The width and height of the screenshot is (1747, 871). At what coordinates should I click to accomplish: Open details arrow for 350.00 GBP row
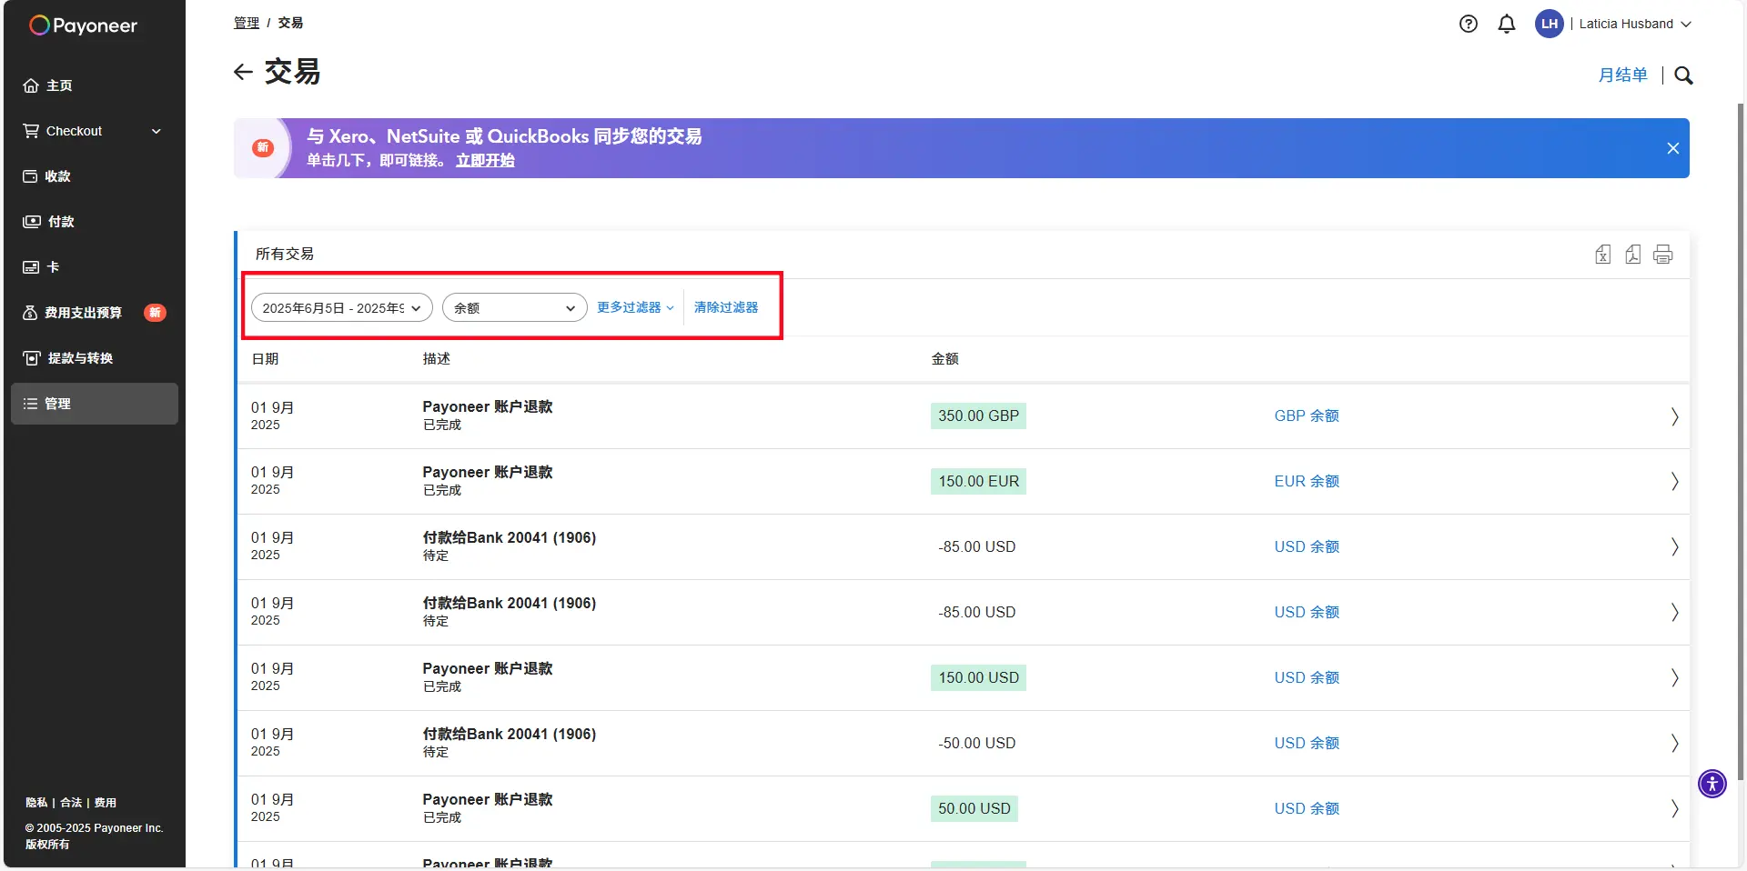pyautogui.click(x=1674, y=416)
